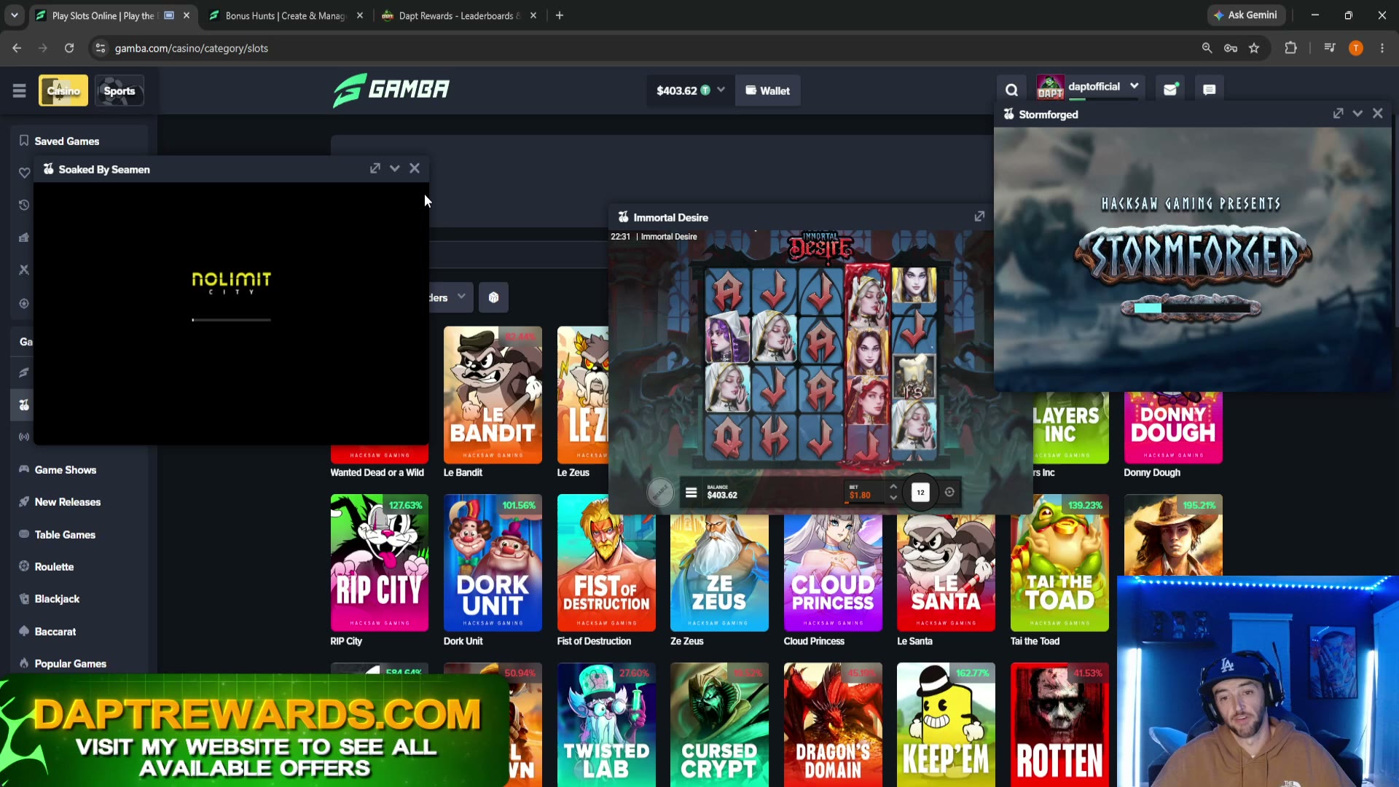Open the Wallet
This screenshot has height=787, width=1399.
point(768,90)
